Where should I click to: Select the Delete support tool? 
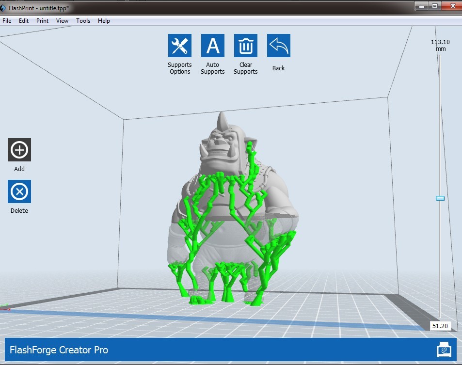[x=19, y=191]
